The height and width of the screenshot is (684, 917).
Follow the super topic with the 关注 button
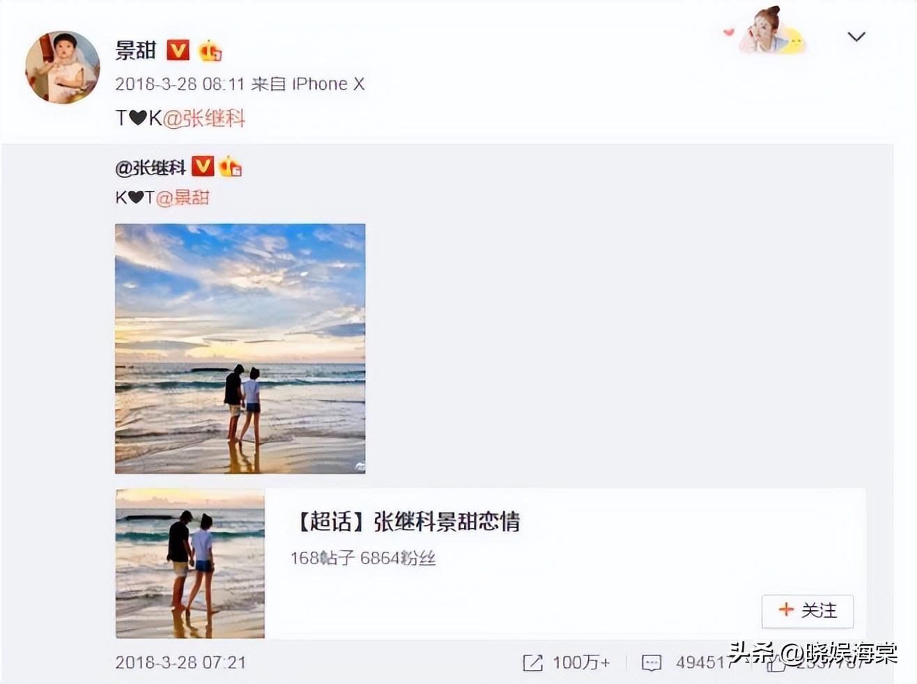point(808,610)
